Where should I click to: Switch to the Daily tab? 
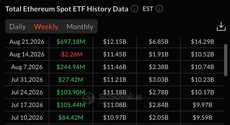[x=18, y=27]
